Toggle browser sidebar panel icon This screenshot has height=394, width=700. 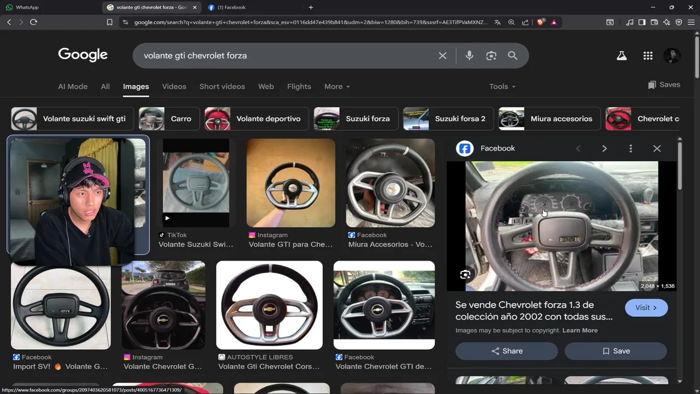click(x=642, y=22)
